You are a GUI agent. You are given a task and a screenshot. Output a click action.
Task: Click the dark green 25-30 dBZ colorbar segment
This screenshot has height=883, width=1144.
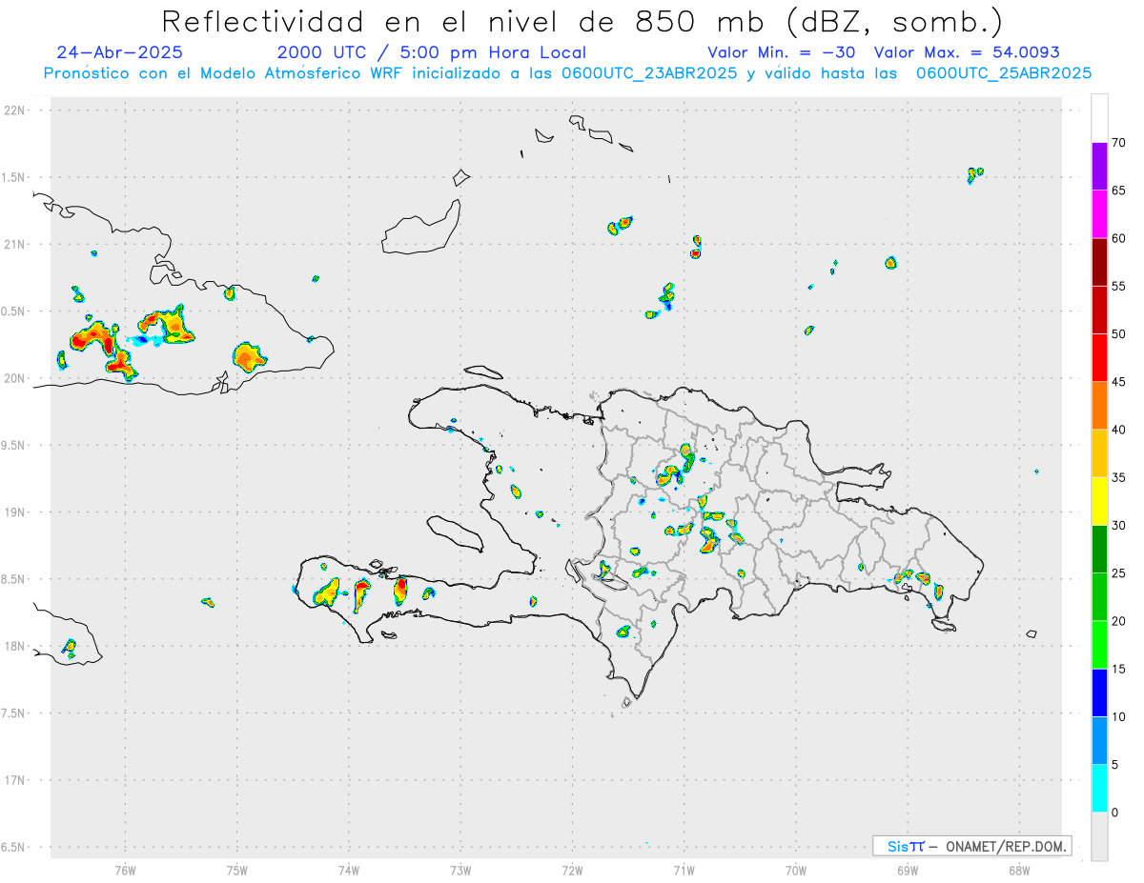[x=1099, y=550]
